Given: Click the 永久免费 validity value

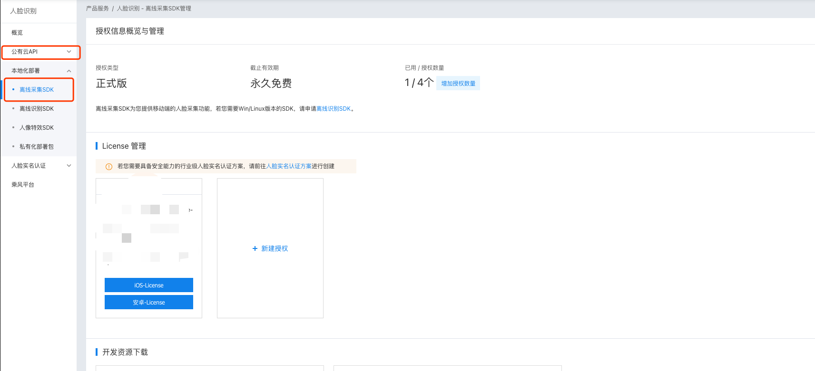Looking at the screenshot, I should (x=271, y=83).
